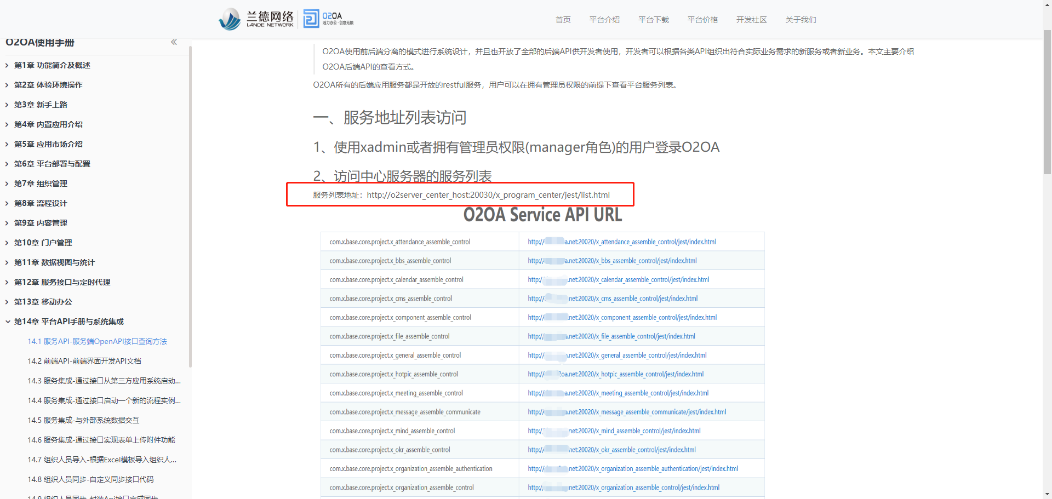The width and height of the screenshot is (1052, 499).
Task: Click com.x.base.core.project.x_calendar_assemble_control table cell
Action: coord(420,279)
